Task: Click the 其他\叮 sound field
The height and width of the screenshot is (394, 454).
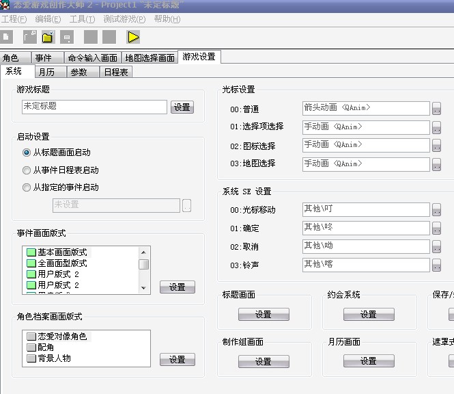Action: click(366, 209)
